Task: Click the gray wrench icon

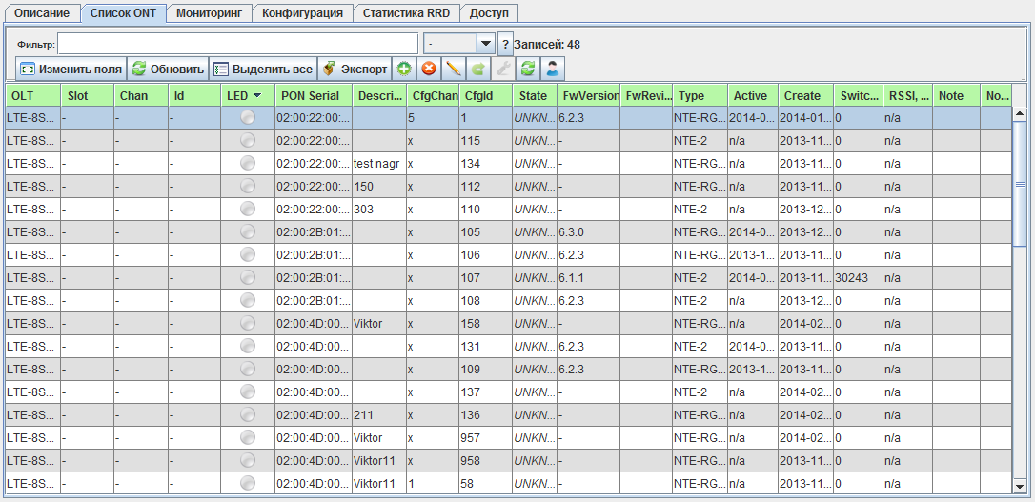Action: [503, 69]
